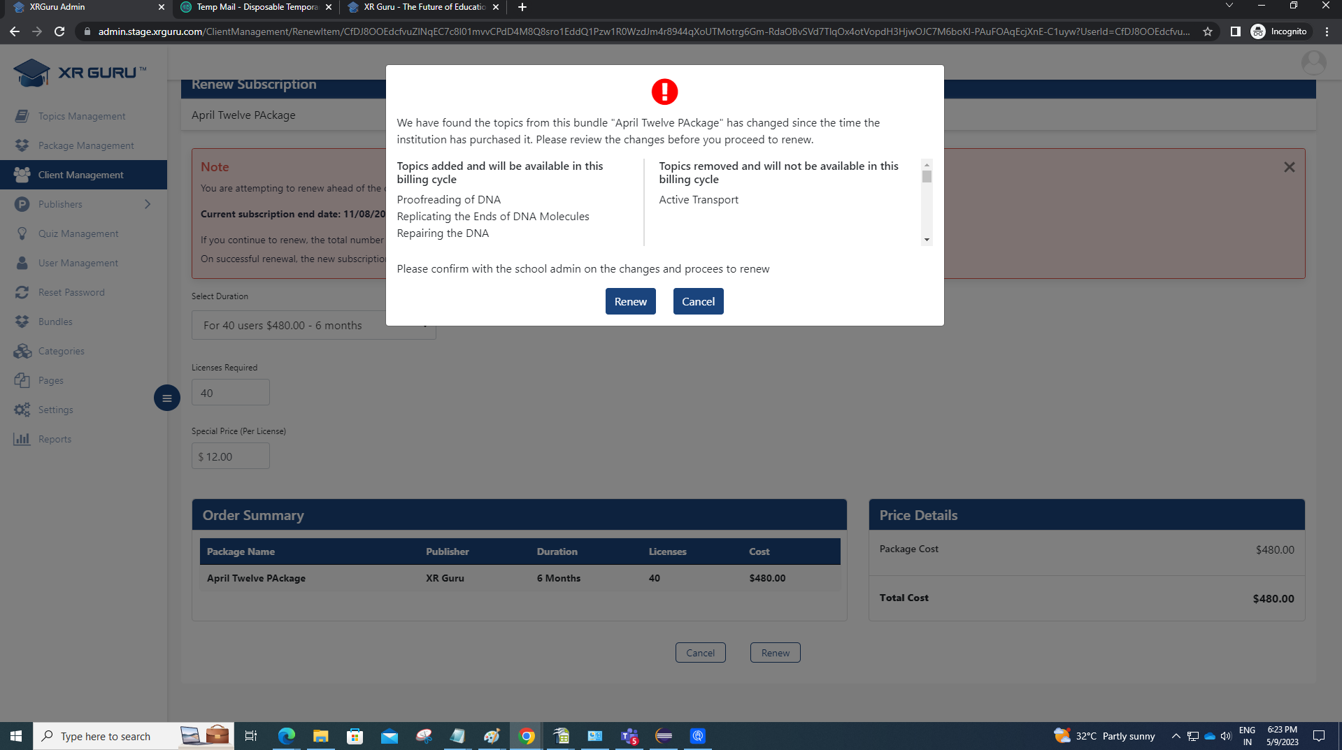Click the Publishers sidebar icon
This screenshot has width=1342, height=750.
22,204
